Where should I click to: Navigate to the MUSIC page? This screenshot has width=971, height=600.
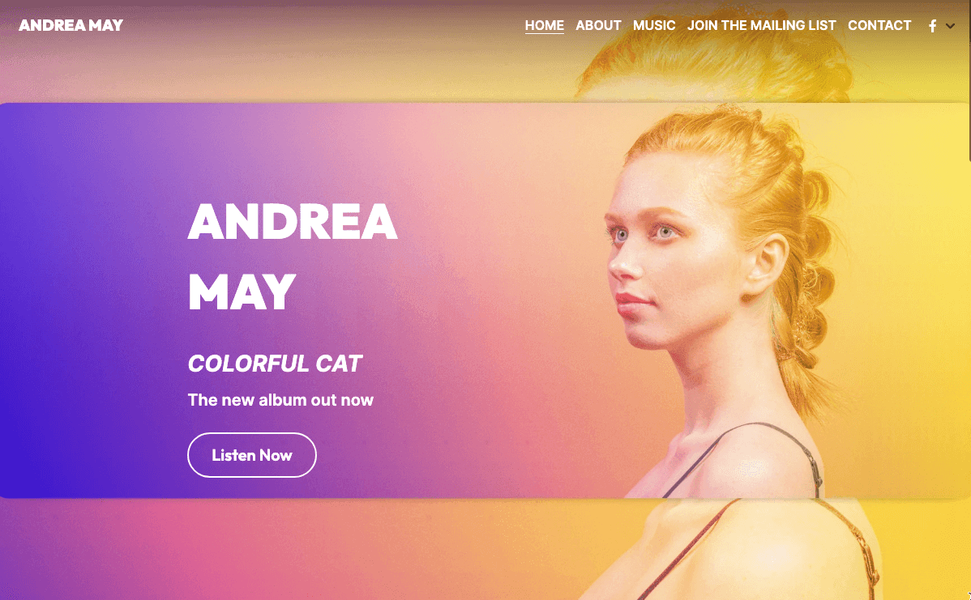click(x=654, y=25)
